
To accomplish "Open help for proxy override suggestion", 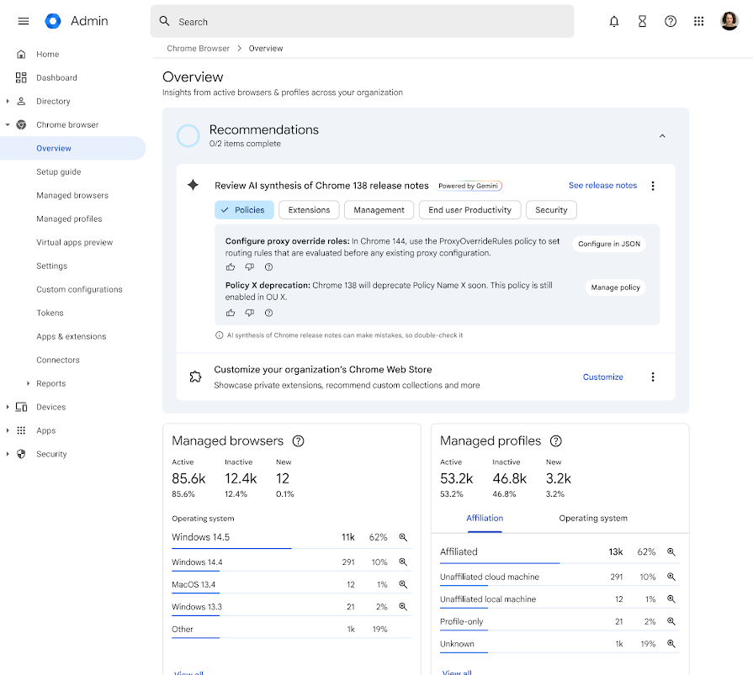I will [x=269, y=266].
